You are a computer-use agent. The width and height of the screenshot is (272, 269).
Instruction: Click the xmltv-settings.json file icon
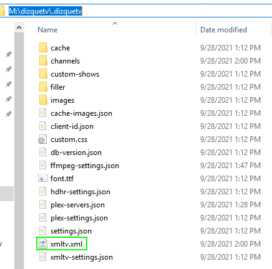pyautogui.click(x=42, y=257)
